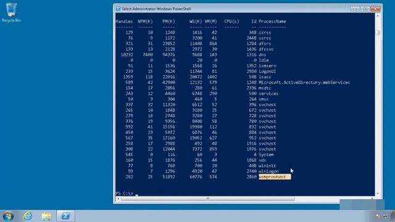Click the horizontal scrollbar right arrow
The height and width of the screenshot is (222, 395).
[372, 199]
